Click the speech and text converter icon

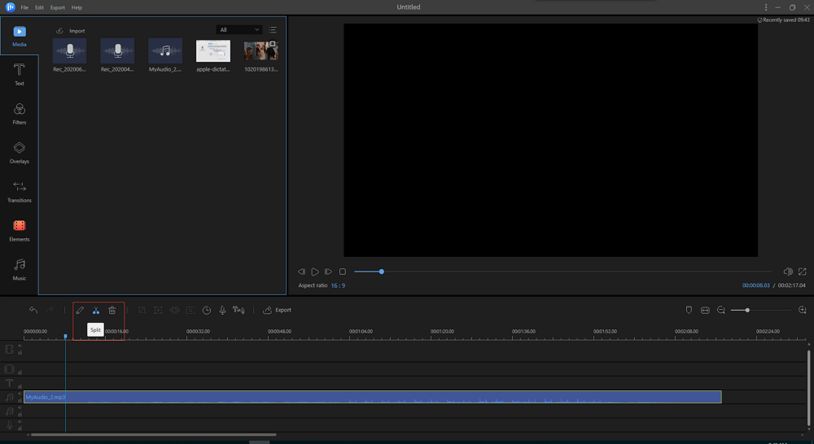pyautogui.click(x=239, y=310)
